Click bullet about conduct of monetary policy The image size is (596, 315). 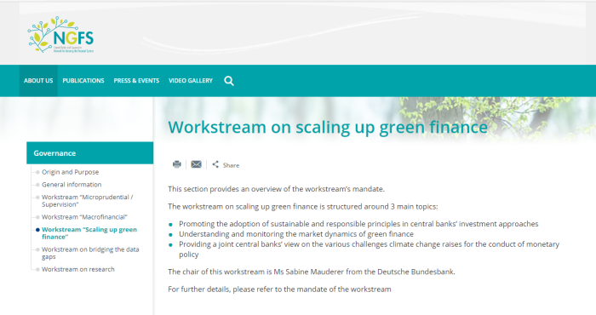pos(369,249)
